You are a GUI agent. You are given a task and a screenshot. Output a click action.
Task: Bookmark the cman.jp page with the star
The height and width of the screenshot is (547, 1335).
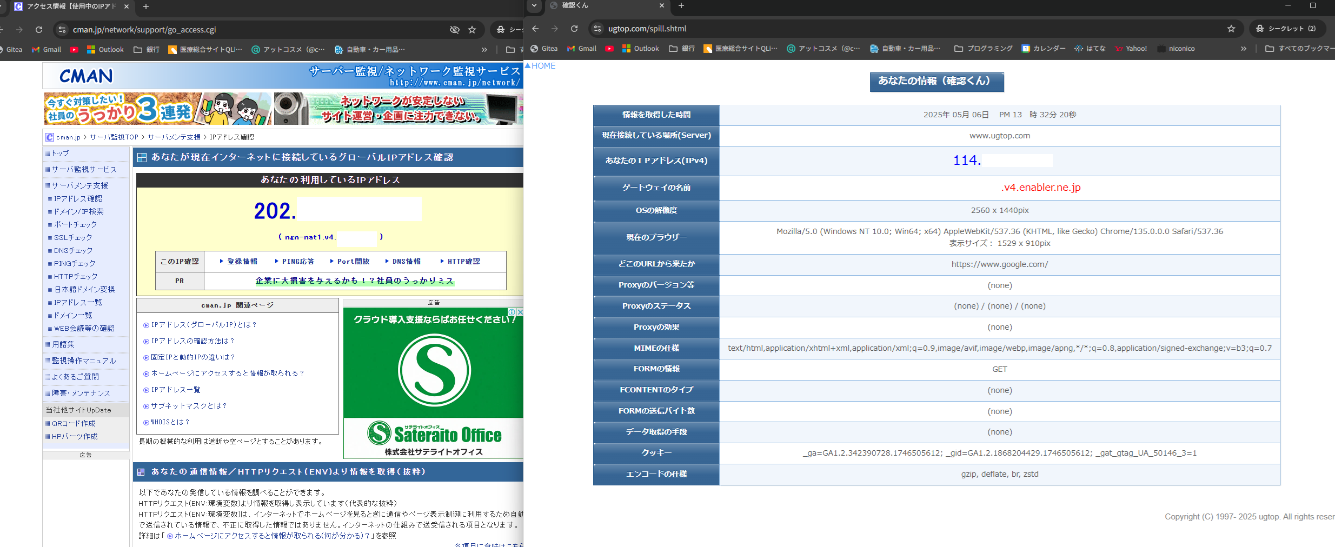(472, 30)
